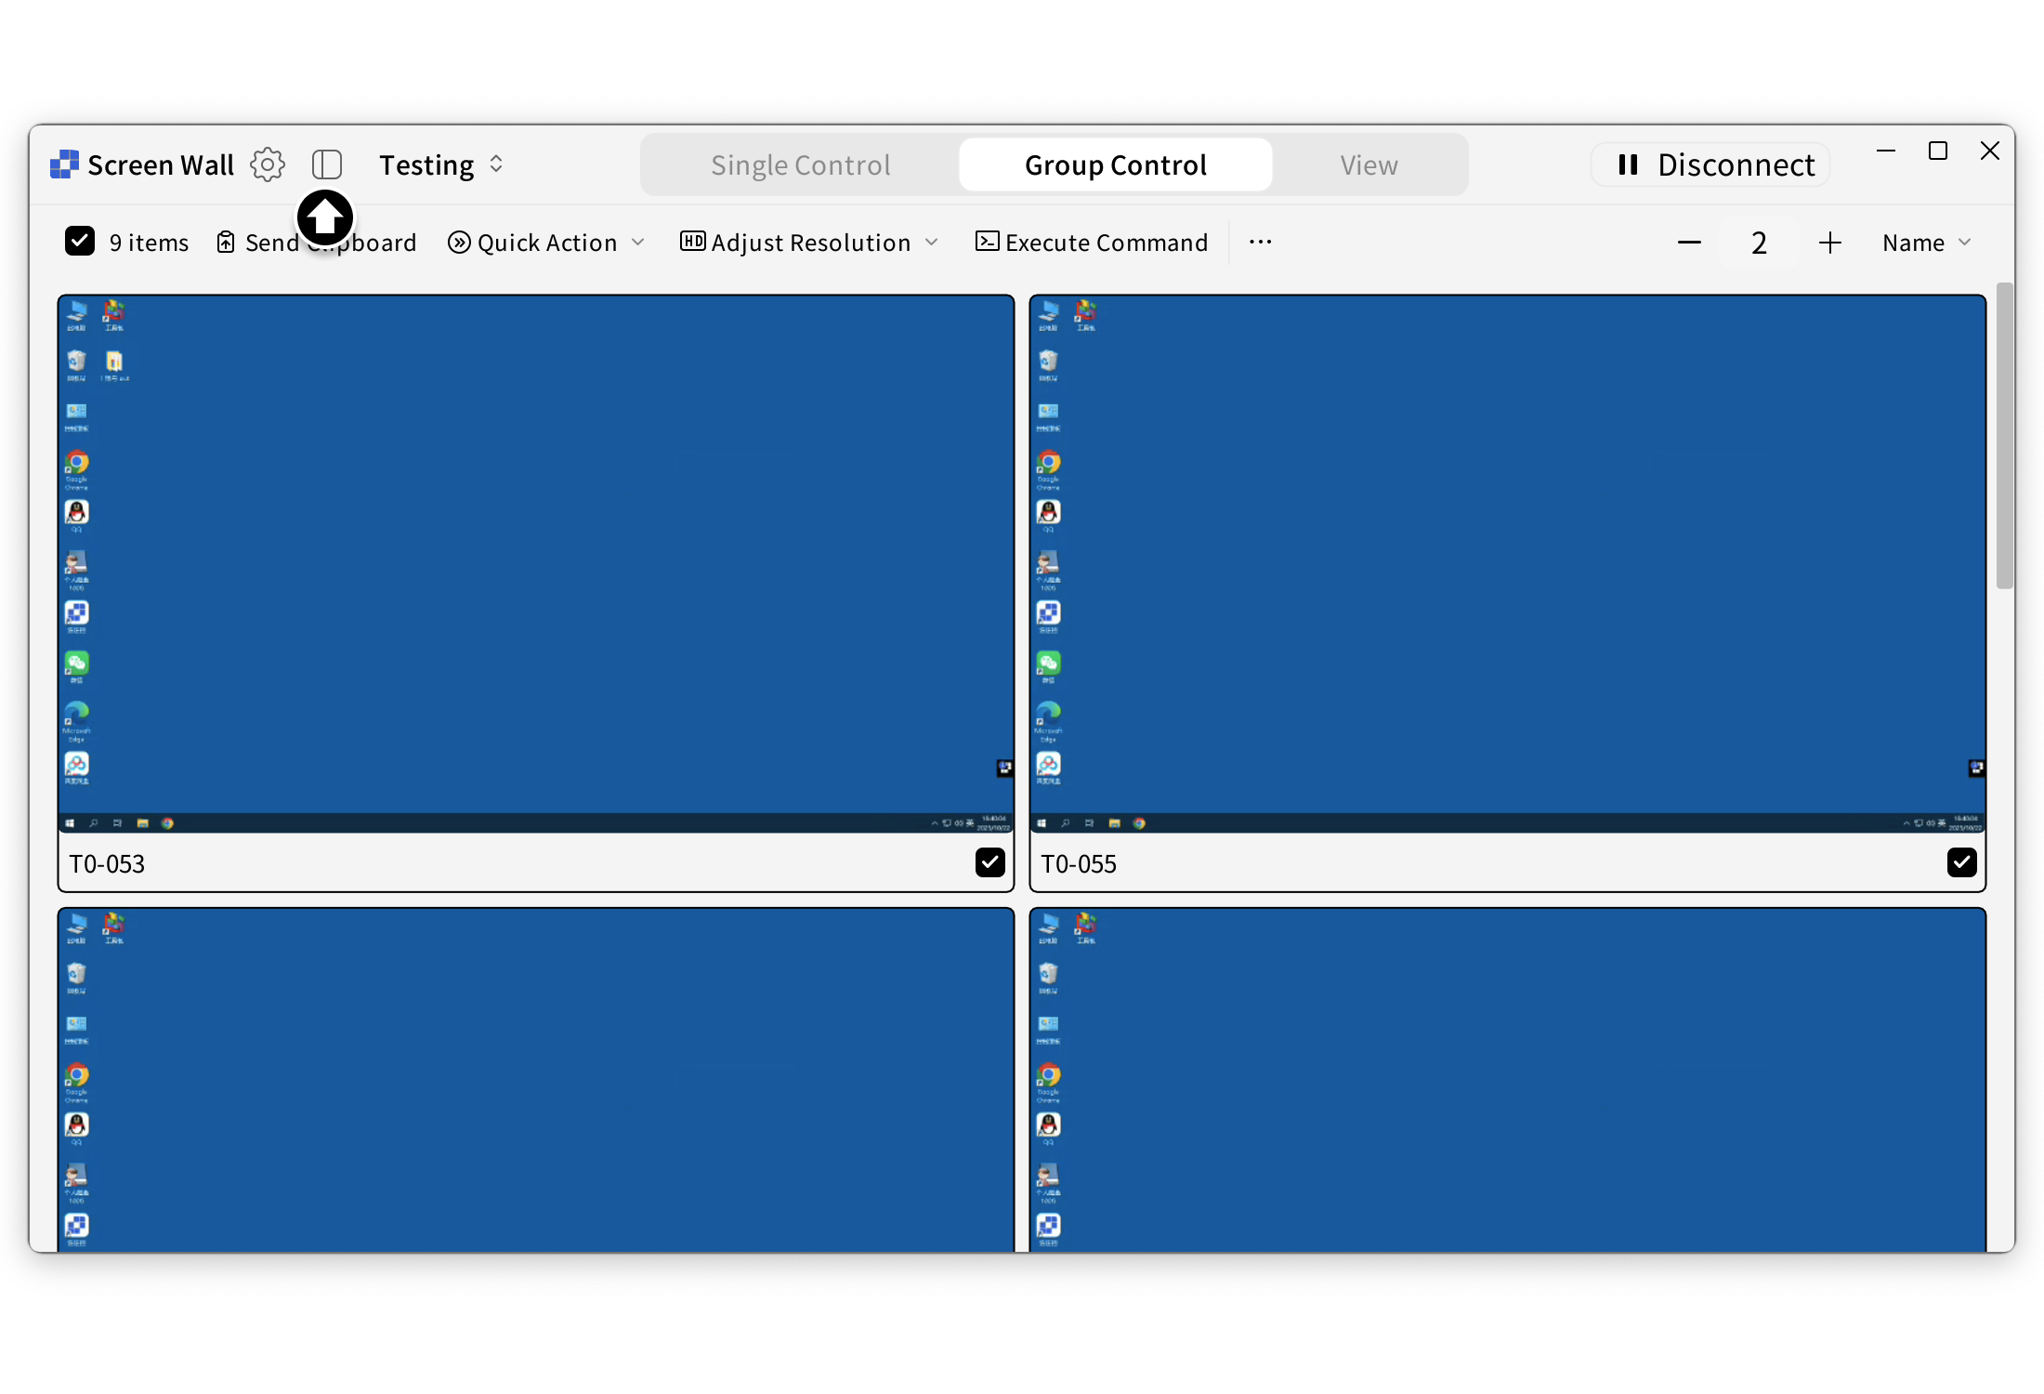Click the pause icon in Disconnect button
The width and height of the screenshot is (2044, 1394).
point(1626,164)
